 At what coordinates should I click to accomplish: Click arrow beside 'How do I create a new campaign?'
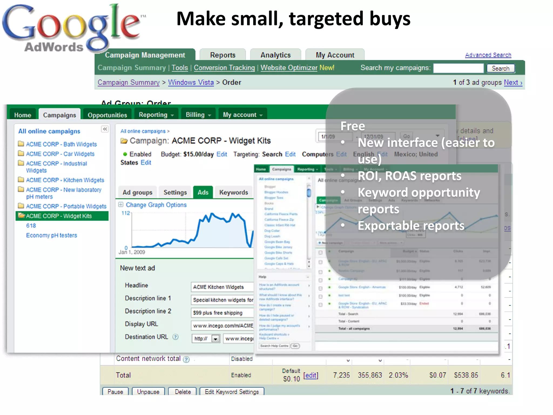[309, 306]
